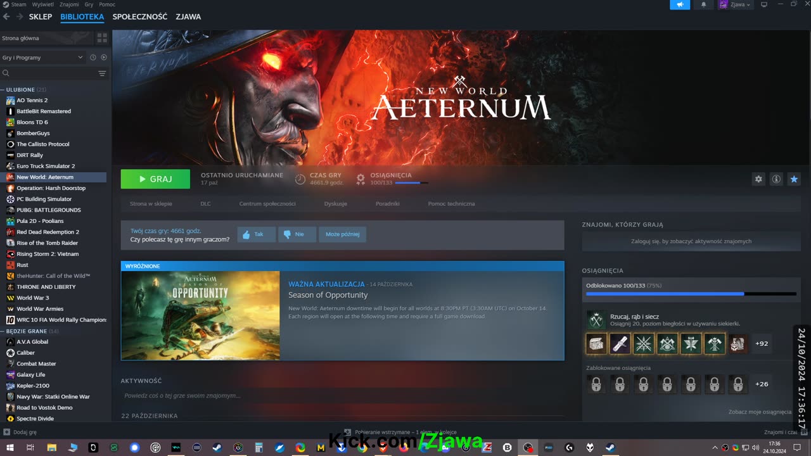Add a game with Dodaj grę
This screenshot has height=456, width=811.
pos(20,432)
